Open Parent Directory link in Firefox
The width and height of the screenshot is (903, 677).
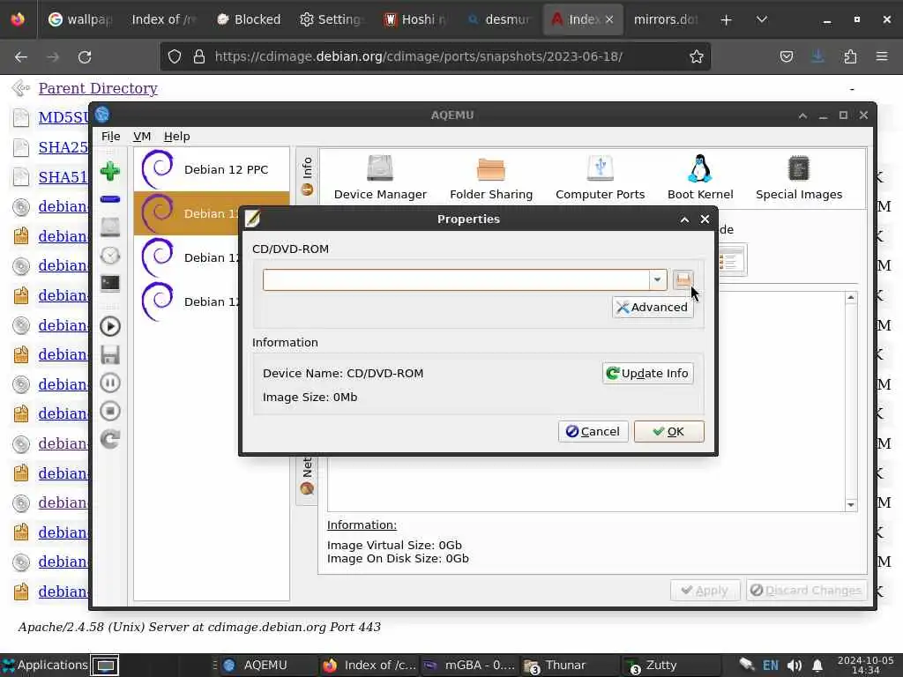(98, 88)
